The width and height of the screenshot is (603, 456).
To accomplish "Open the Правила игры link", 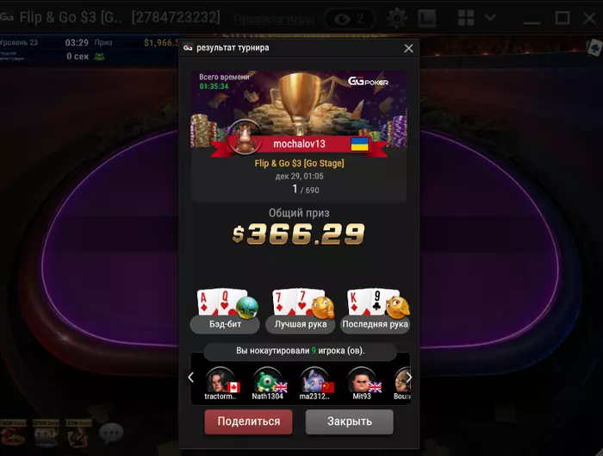I will point(274,19).
